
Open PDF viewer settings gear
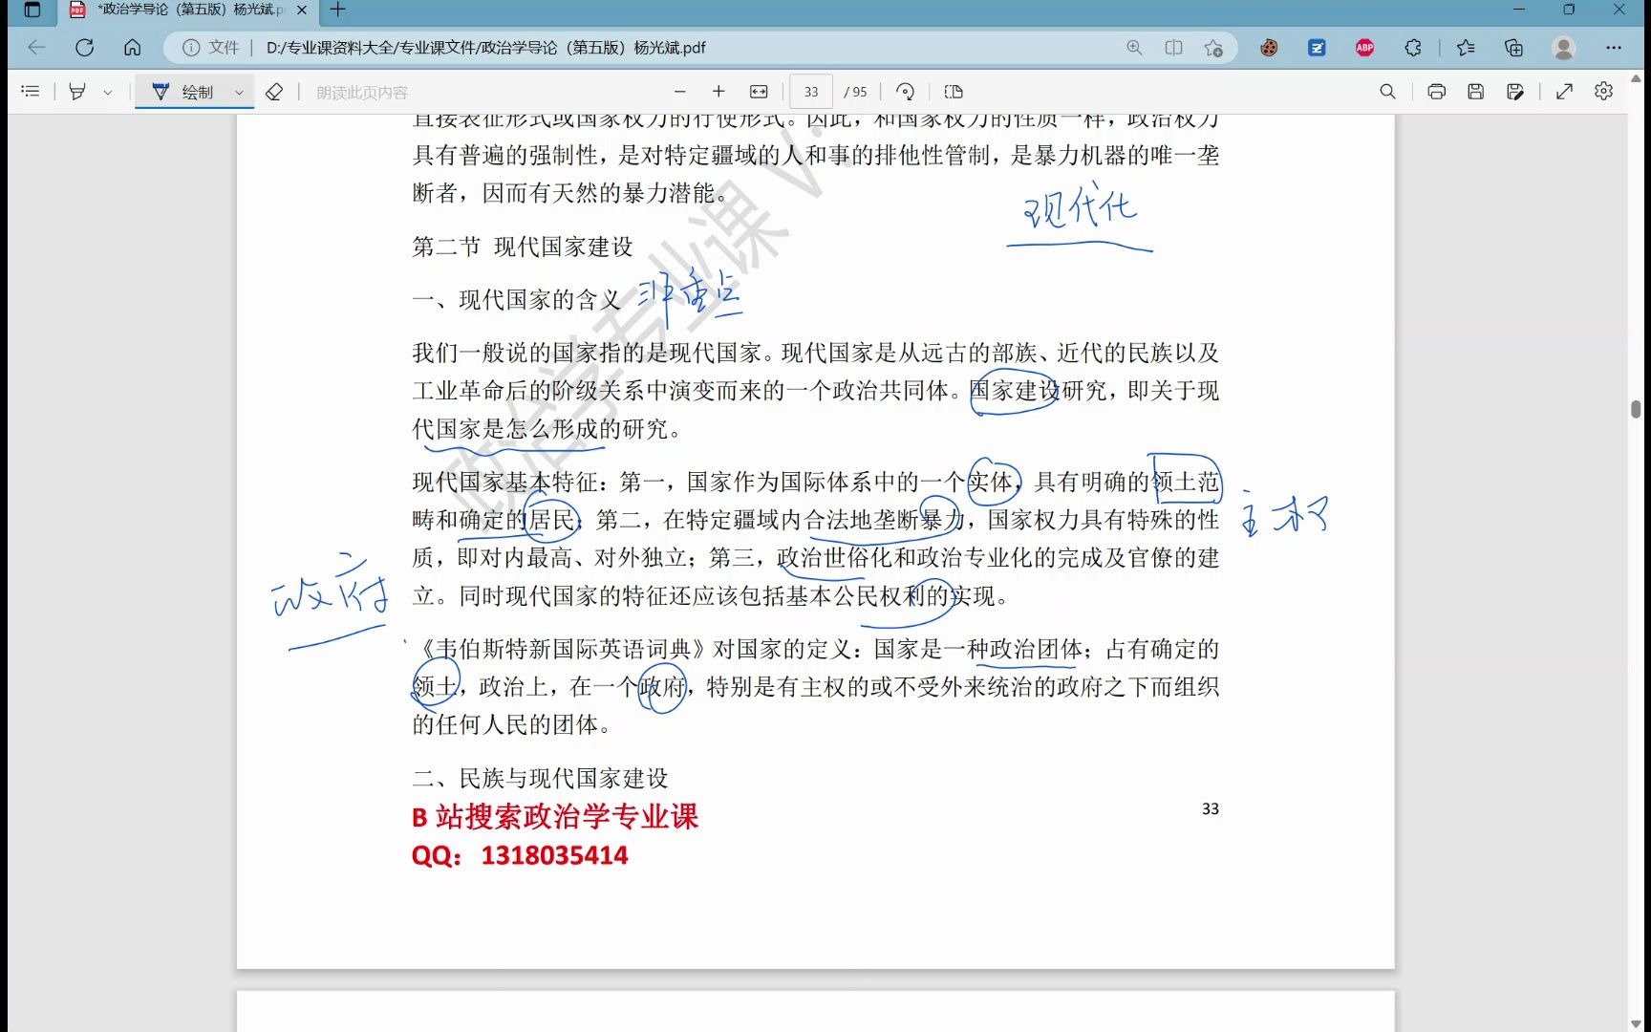click(1603, 92)
